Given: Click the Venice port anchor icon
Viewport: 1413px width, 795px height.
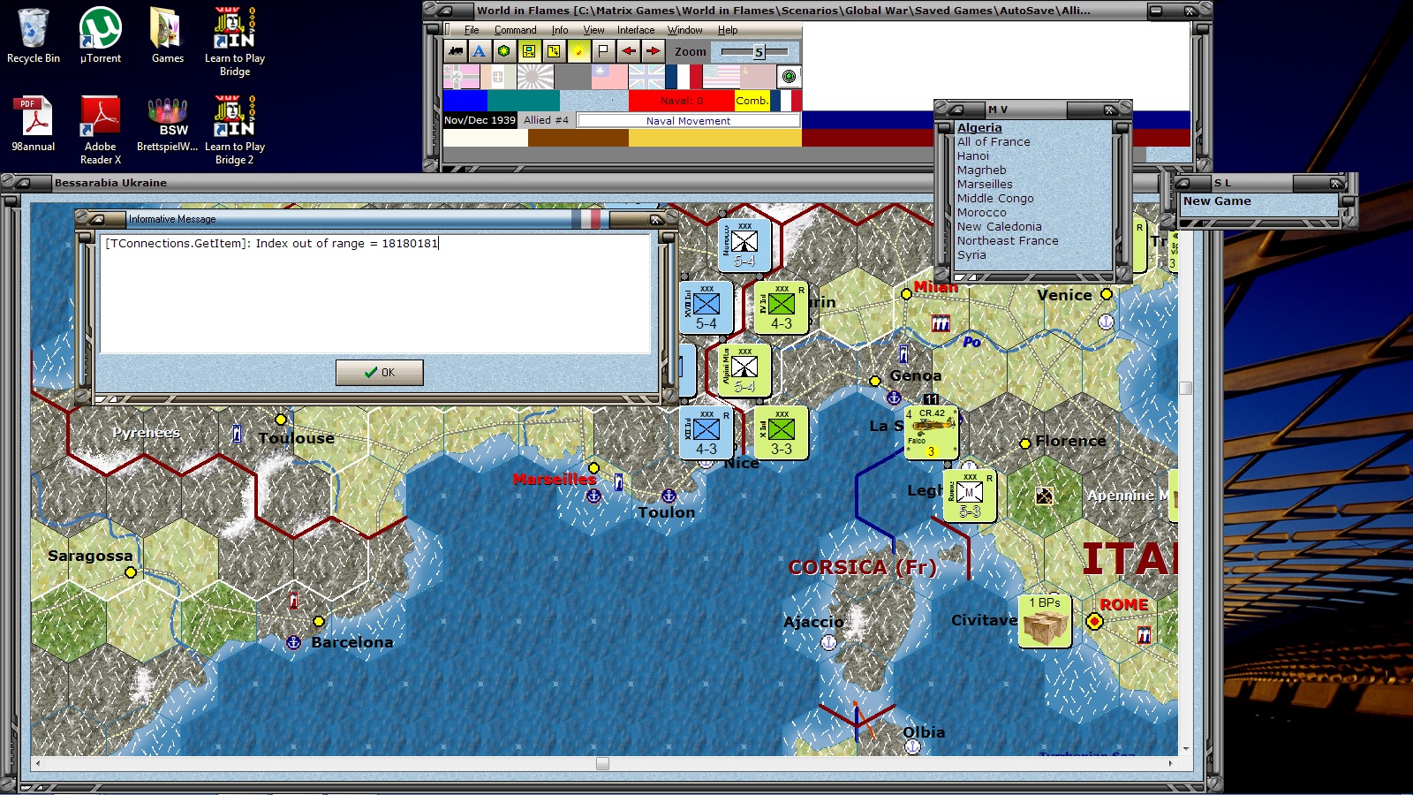Looking at the screenshot, I should [x=1106, y=322].
